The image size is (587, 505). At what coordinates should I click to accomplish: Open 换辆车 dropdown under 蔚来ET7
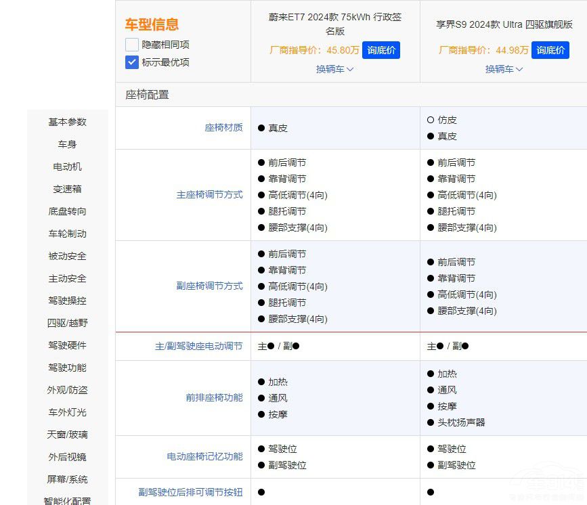(334, 69)
